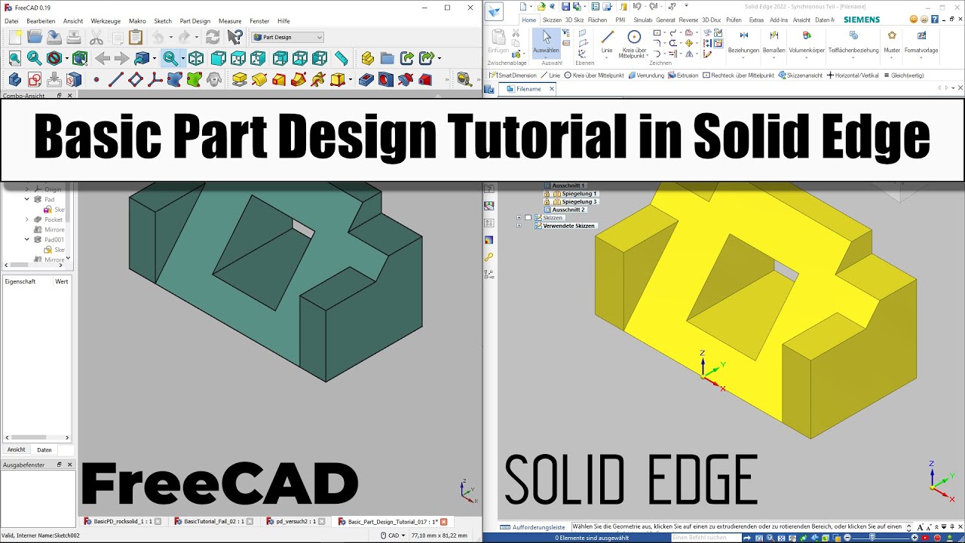This screenshot has width=965, height=543.
Task: Click the datum plane icon in FreeCAD
Action: [x=135, y=79]
